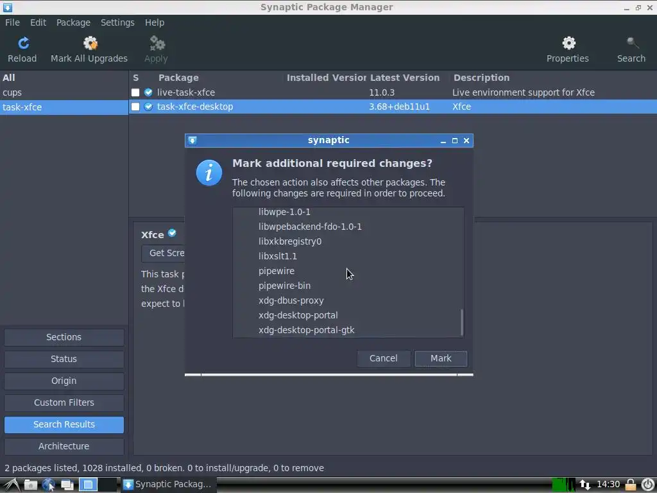Open the file manager taskbar icon
The width and height of the screenshot is (657, 493).
[x=31, y=485]
